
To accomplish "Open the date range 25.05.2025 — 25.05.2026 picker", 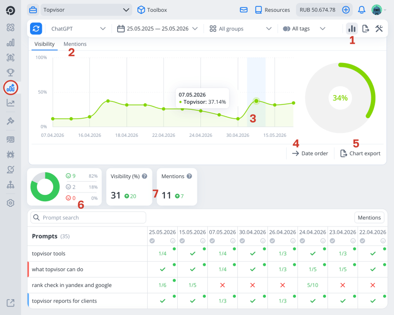I will pos(157,29).
